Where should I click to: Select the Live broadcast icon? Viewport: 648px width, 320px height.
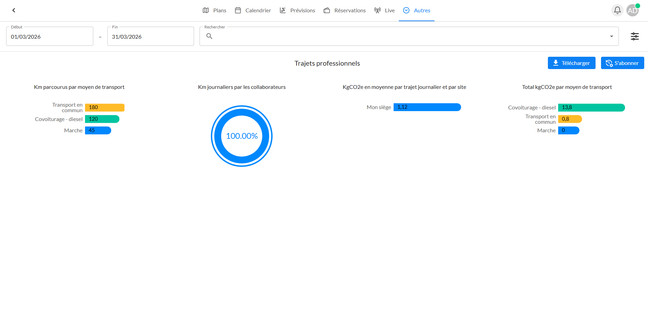377,10
